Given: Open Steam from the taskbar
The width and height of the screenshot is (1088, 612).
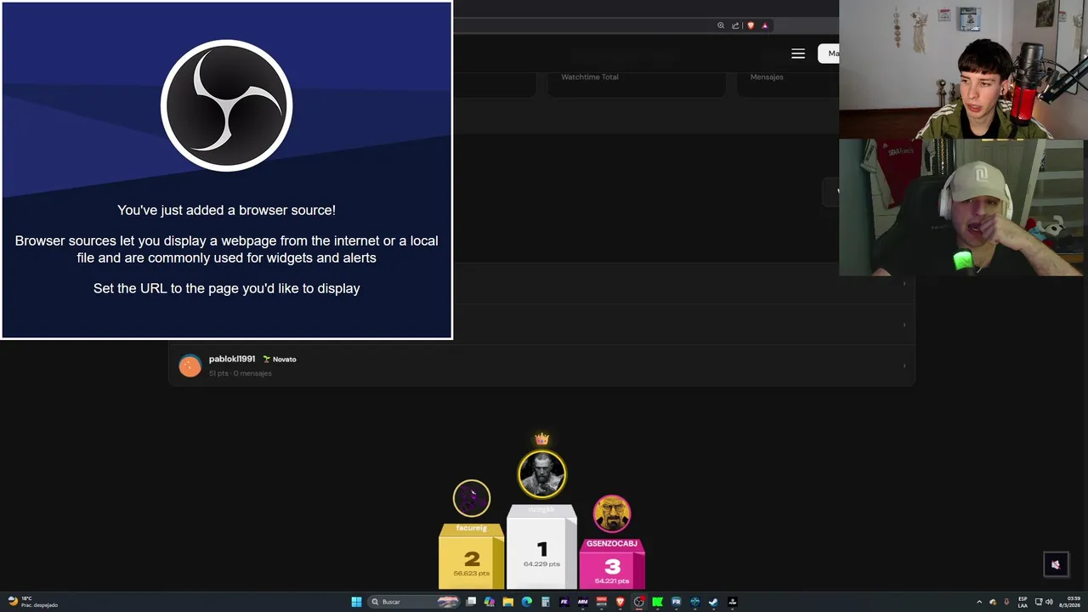Looking at the screenshot, I should point(713,602).
